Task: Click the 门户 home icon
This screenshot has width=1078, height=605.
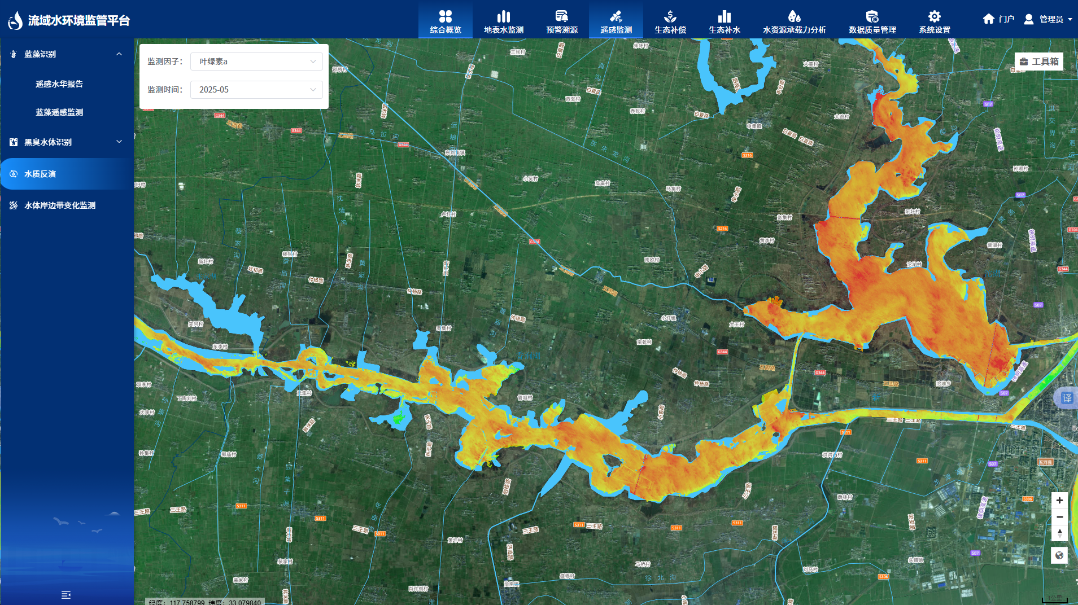Action: (988, 19)
